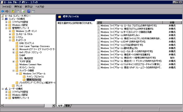The height and width of the screenshot is (112, 183).
Task: Open the 表示(V) menu
Action: point(29,7)
